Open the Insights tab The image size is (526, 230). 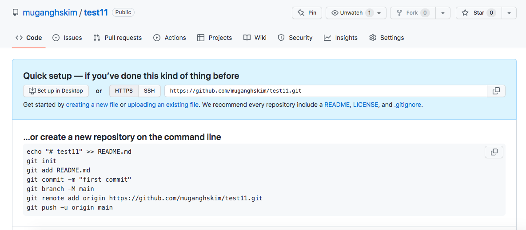pyautogui.click(x=340, y=38)
